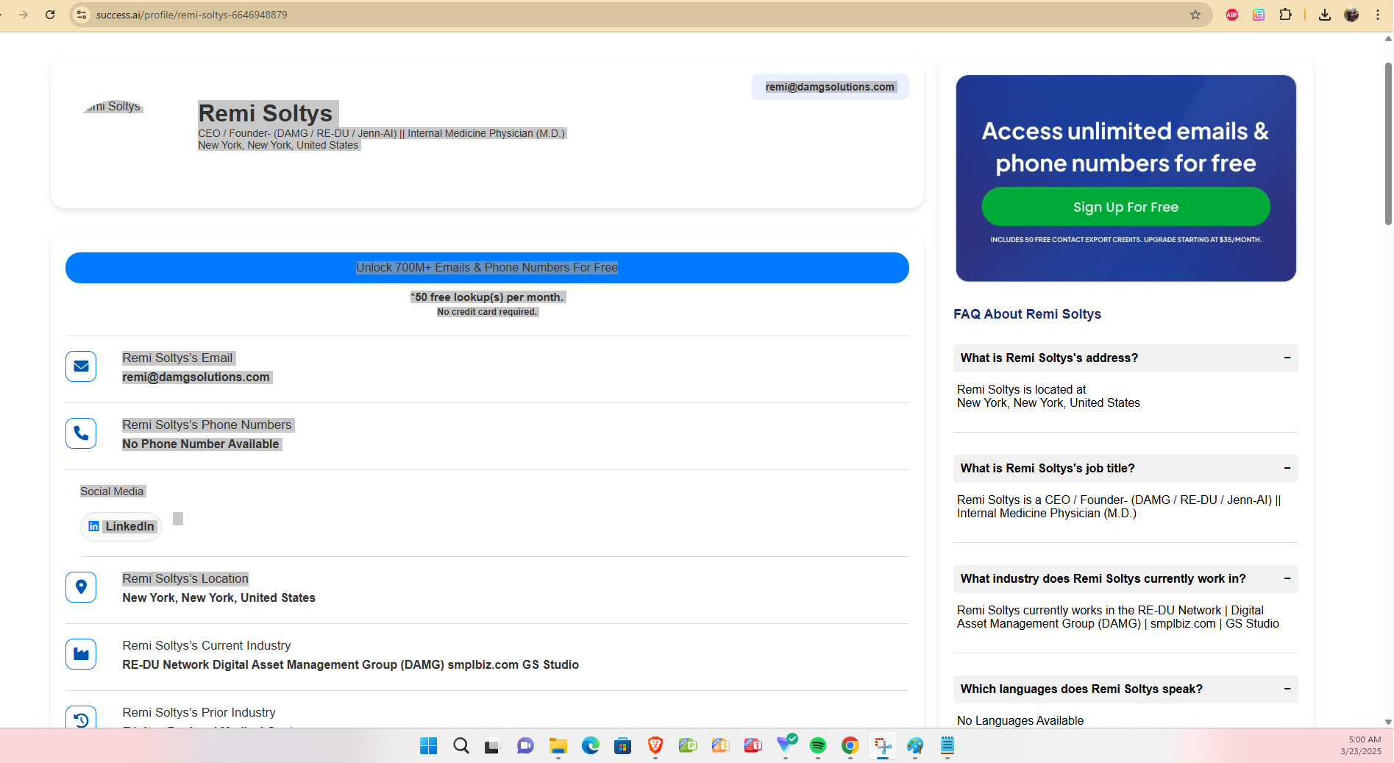Screen dimensions: 1394x763
Task: Click the email envelope icon
Action: (81, 366)
